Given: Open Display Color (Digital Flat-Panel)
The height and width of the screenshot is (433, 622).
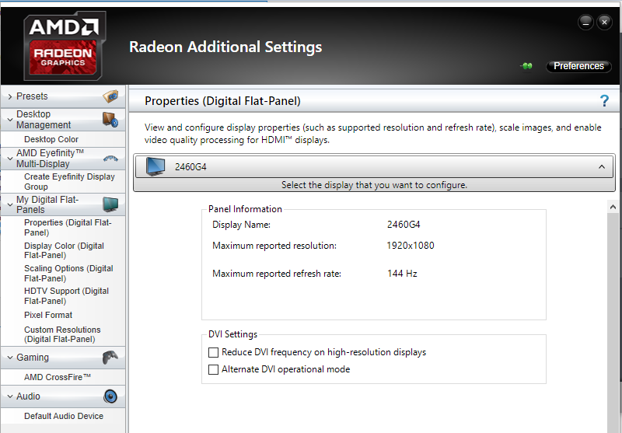Looking at the screenshot, I should pyautogui.click(x=64, y=250).
